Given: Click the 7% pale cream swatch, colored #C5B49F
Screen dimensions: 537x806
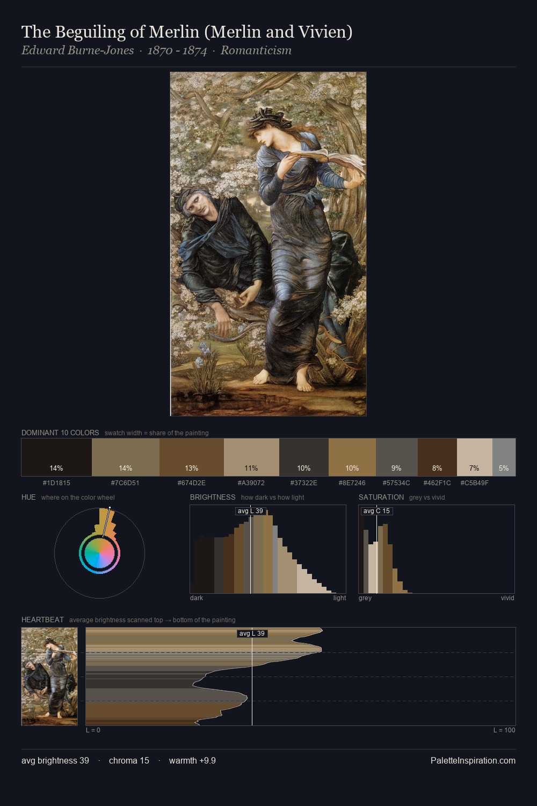Looking at the screenshot, I should click(x=475, y=457).
